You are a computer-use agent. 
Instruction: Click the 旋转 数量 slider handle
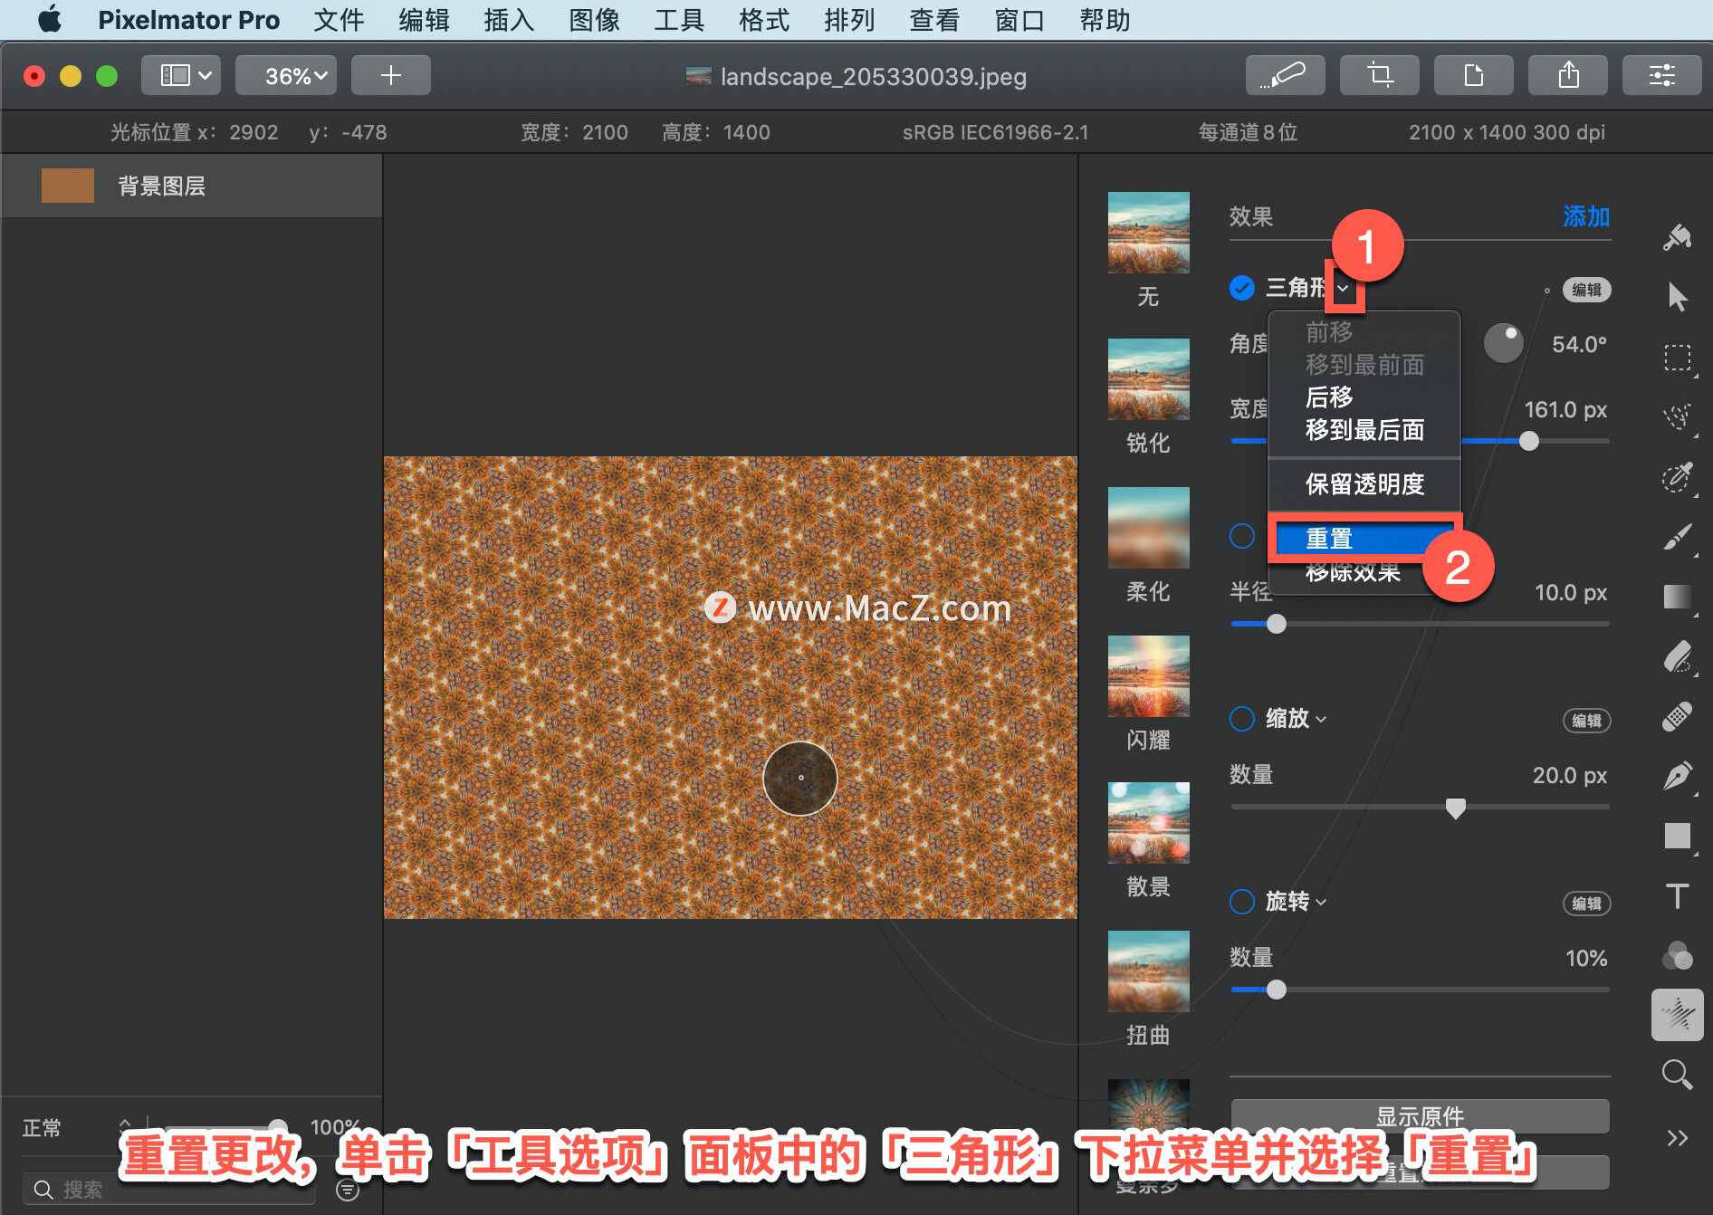(x=1276, y=990)
